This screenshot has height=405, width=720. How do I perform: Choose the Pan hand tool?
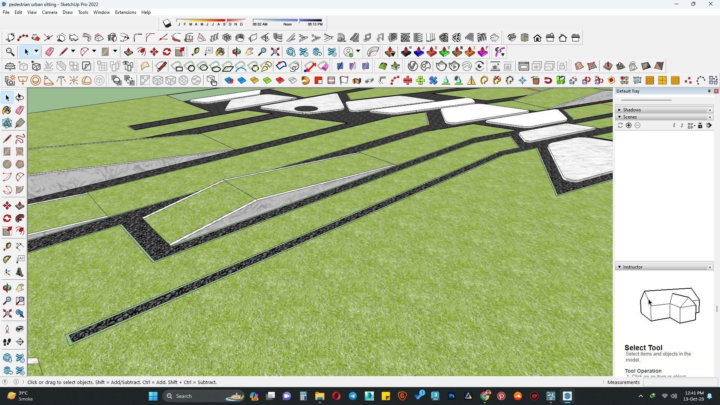[20, 288]
